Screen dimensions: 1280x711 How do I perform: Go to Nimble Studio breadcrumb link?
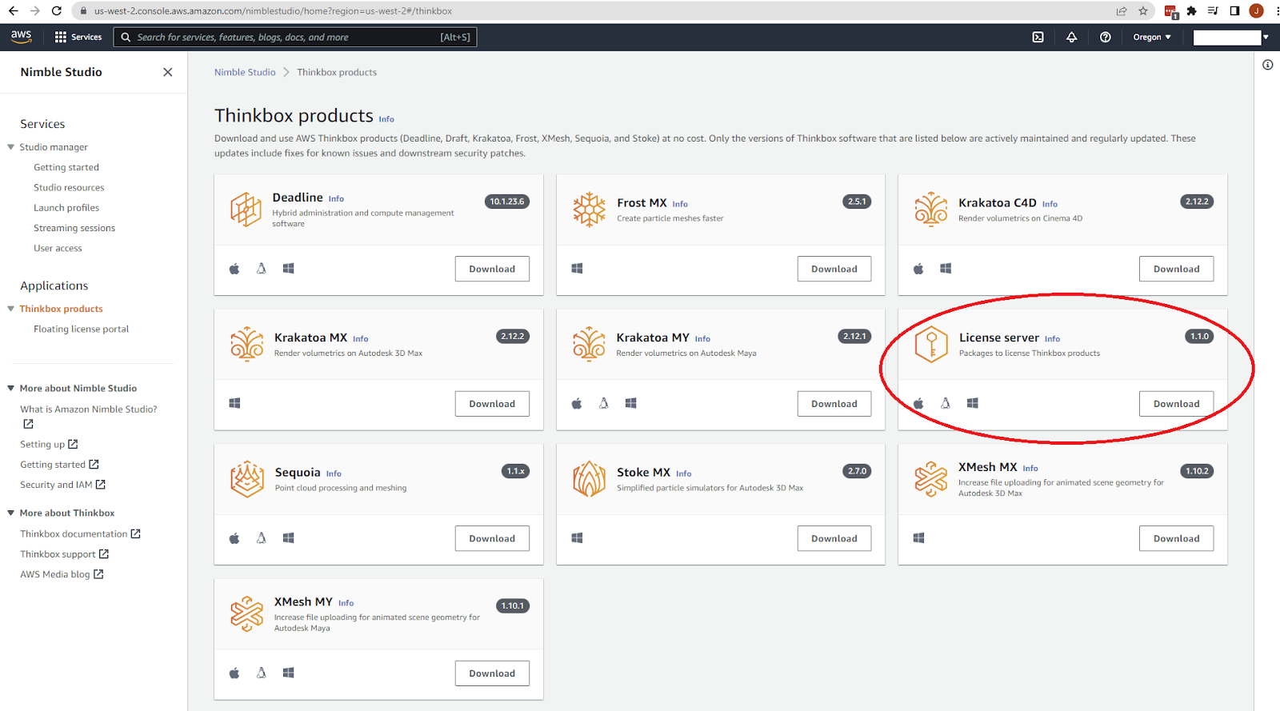point(245,72)
